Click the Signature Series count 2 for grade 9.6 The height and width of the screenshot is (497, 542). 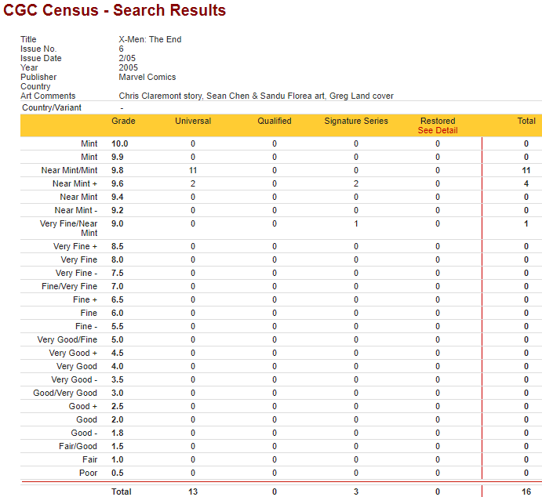pyautogui.click(x=356, y=184)
